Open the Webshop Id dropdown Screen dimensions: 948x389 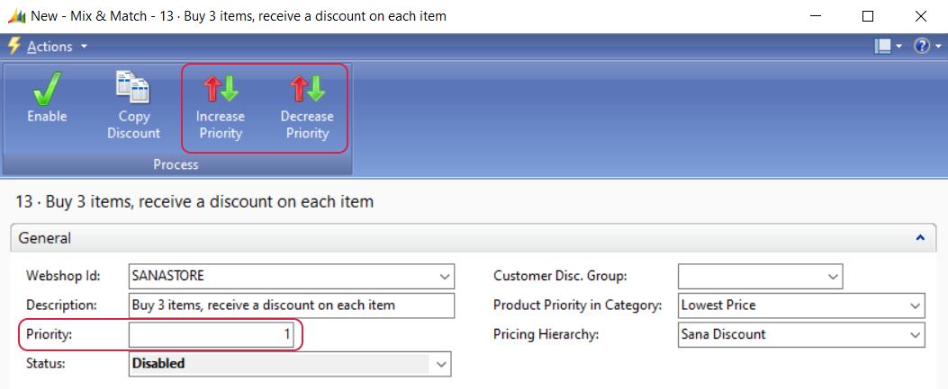pyautogui.click(x=445, y=276)
